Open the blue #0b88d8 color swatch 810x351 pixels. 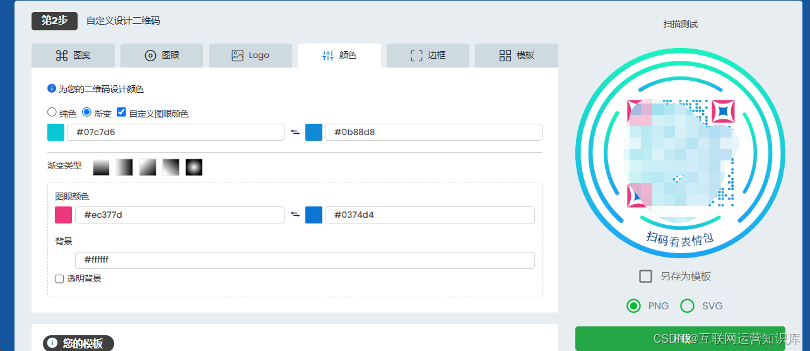point(314,132)
